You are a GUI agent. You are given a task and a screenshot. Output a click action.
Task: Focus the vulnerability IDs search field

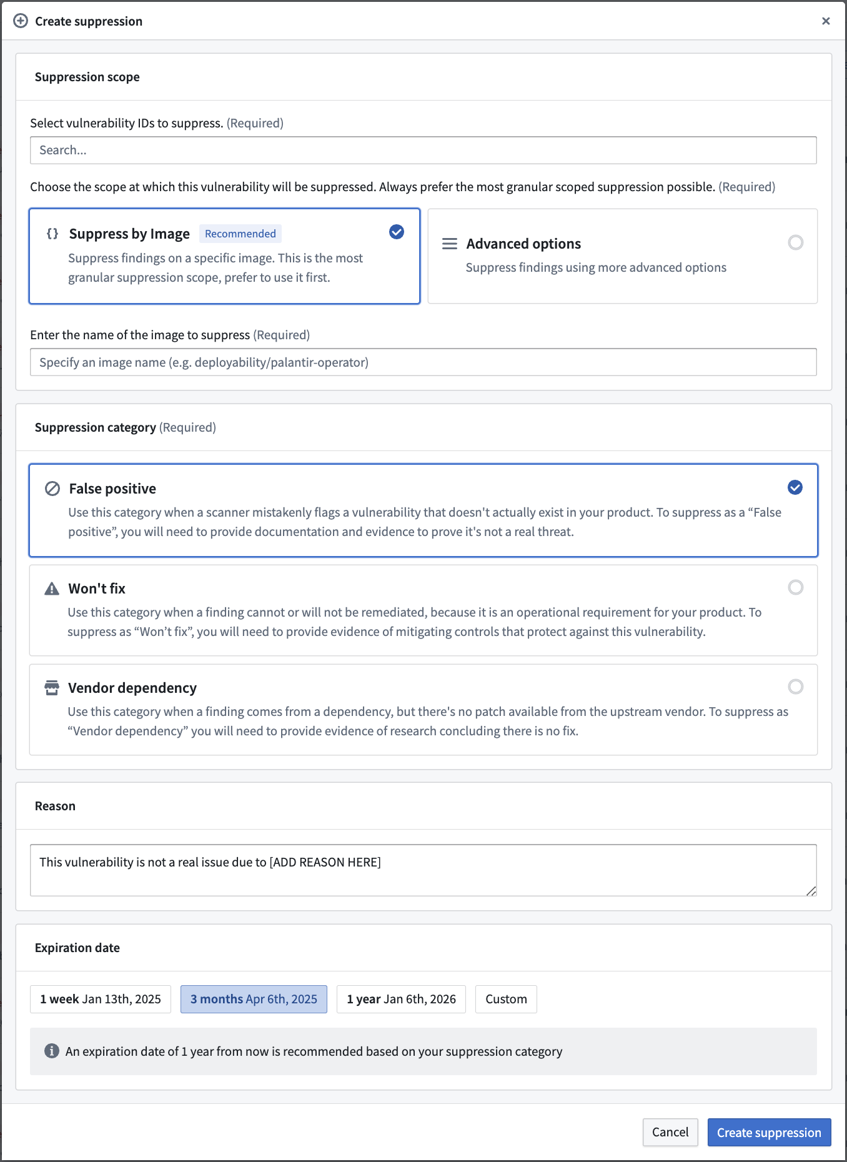423,151
